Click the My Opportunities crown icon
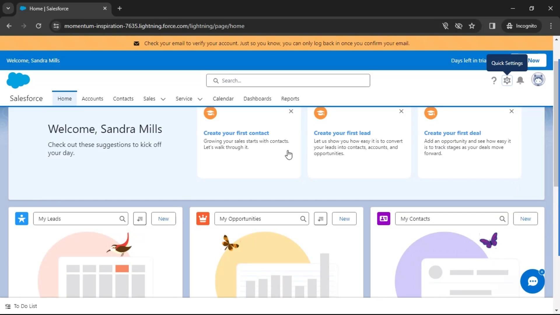This screenshot has width=560, height=315. (203, 218)
